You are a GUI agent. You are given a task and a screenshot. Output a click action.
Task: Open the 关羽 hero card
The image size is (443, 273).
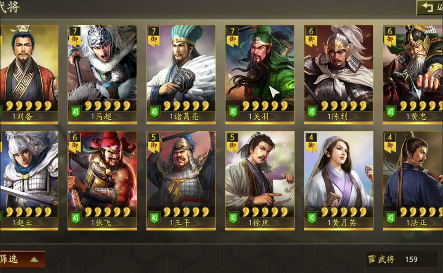(260, 74)
